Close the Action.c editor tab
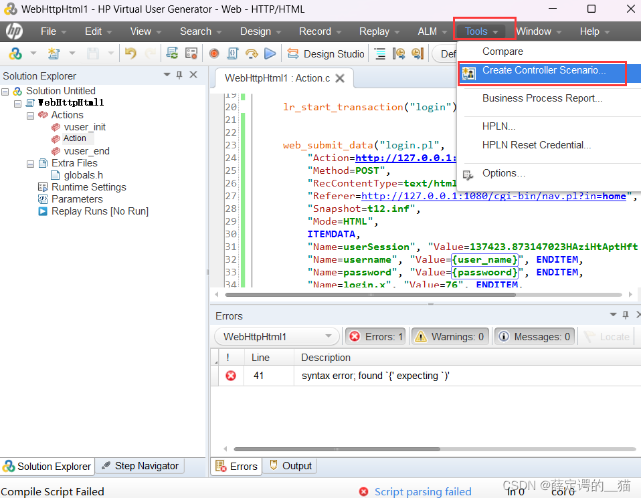Image resolution: width=641 pixels, height=498 pixels. pyautogui.click(x=340, y=78)
